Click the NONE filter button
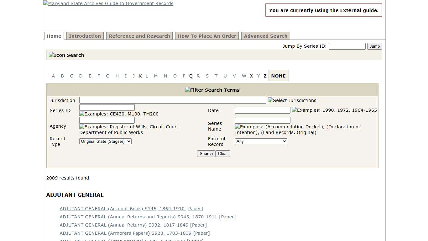 tap(278, 76)
